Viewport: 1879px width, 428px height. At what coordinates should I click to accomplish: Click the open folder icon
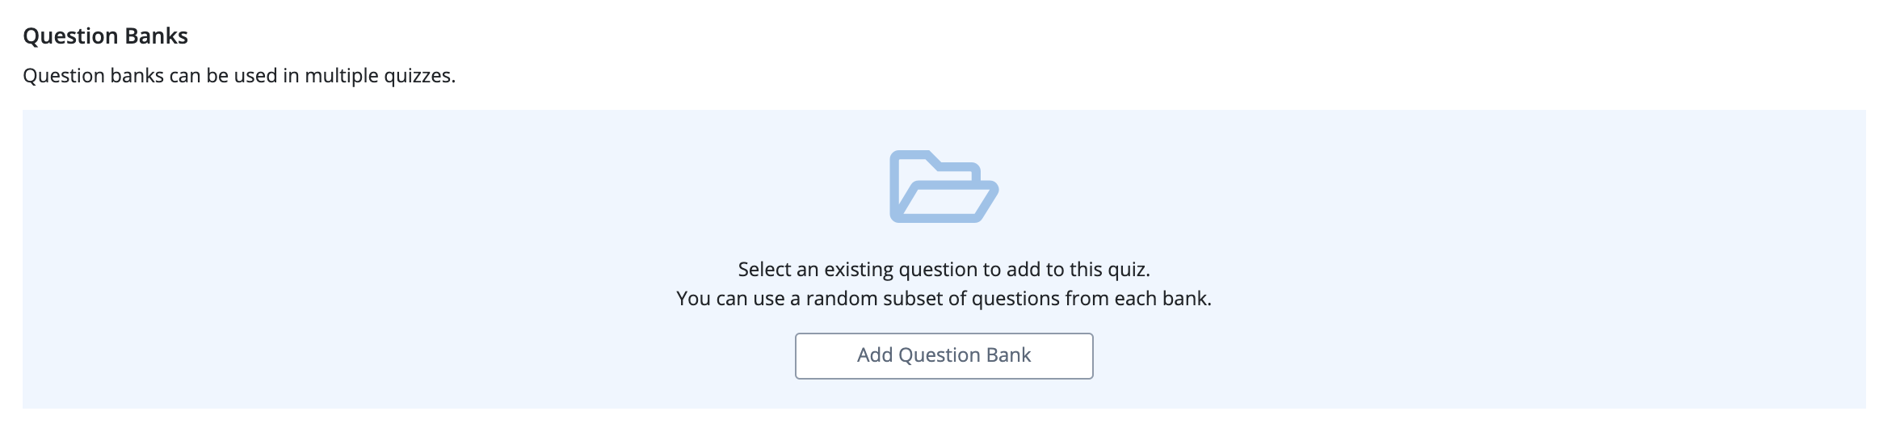pyautogui.click(x=944, y=186)
